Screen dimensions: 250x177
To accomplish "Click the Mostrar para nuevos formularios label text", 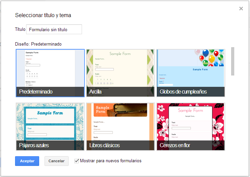I will coord(110,161).
